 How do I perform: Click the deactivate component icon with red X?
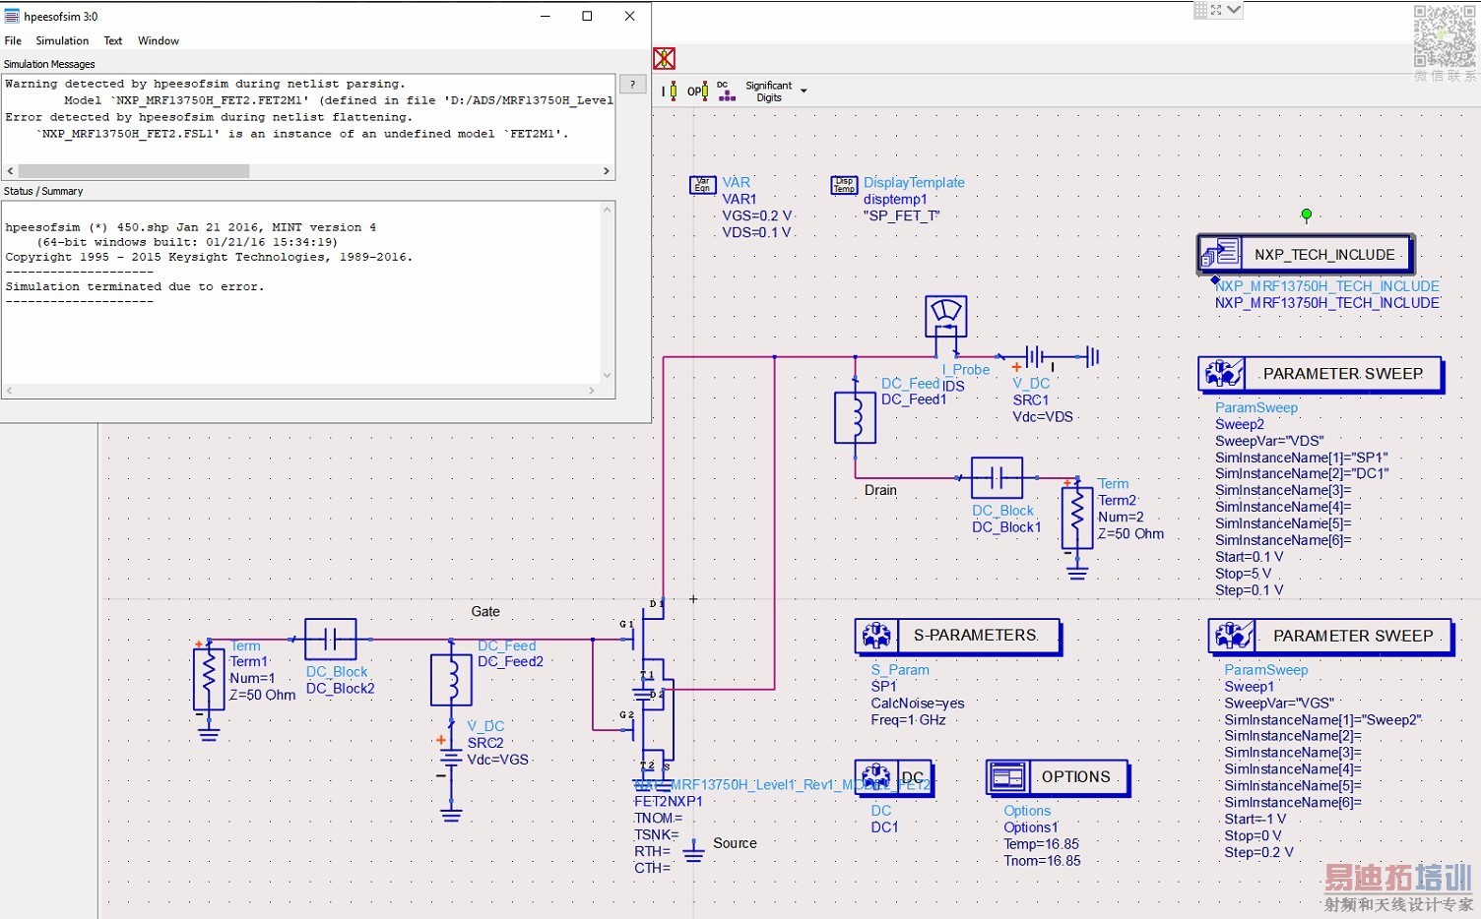665,58
